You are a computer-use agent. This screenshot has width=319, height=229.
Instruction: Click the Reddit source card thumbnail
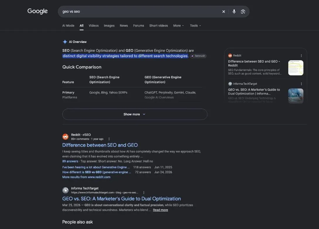click(296, 68)
